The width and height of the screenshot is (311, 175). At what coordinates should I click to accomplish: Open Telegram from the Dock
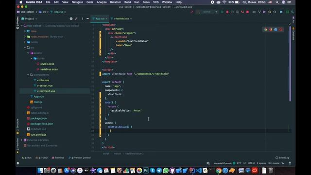(x=159, y=171)
